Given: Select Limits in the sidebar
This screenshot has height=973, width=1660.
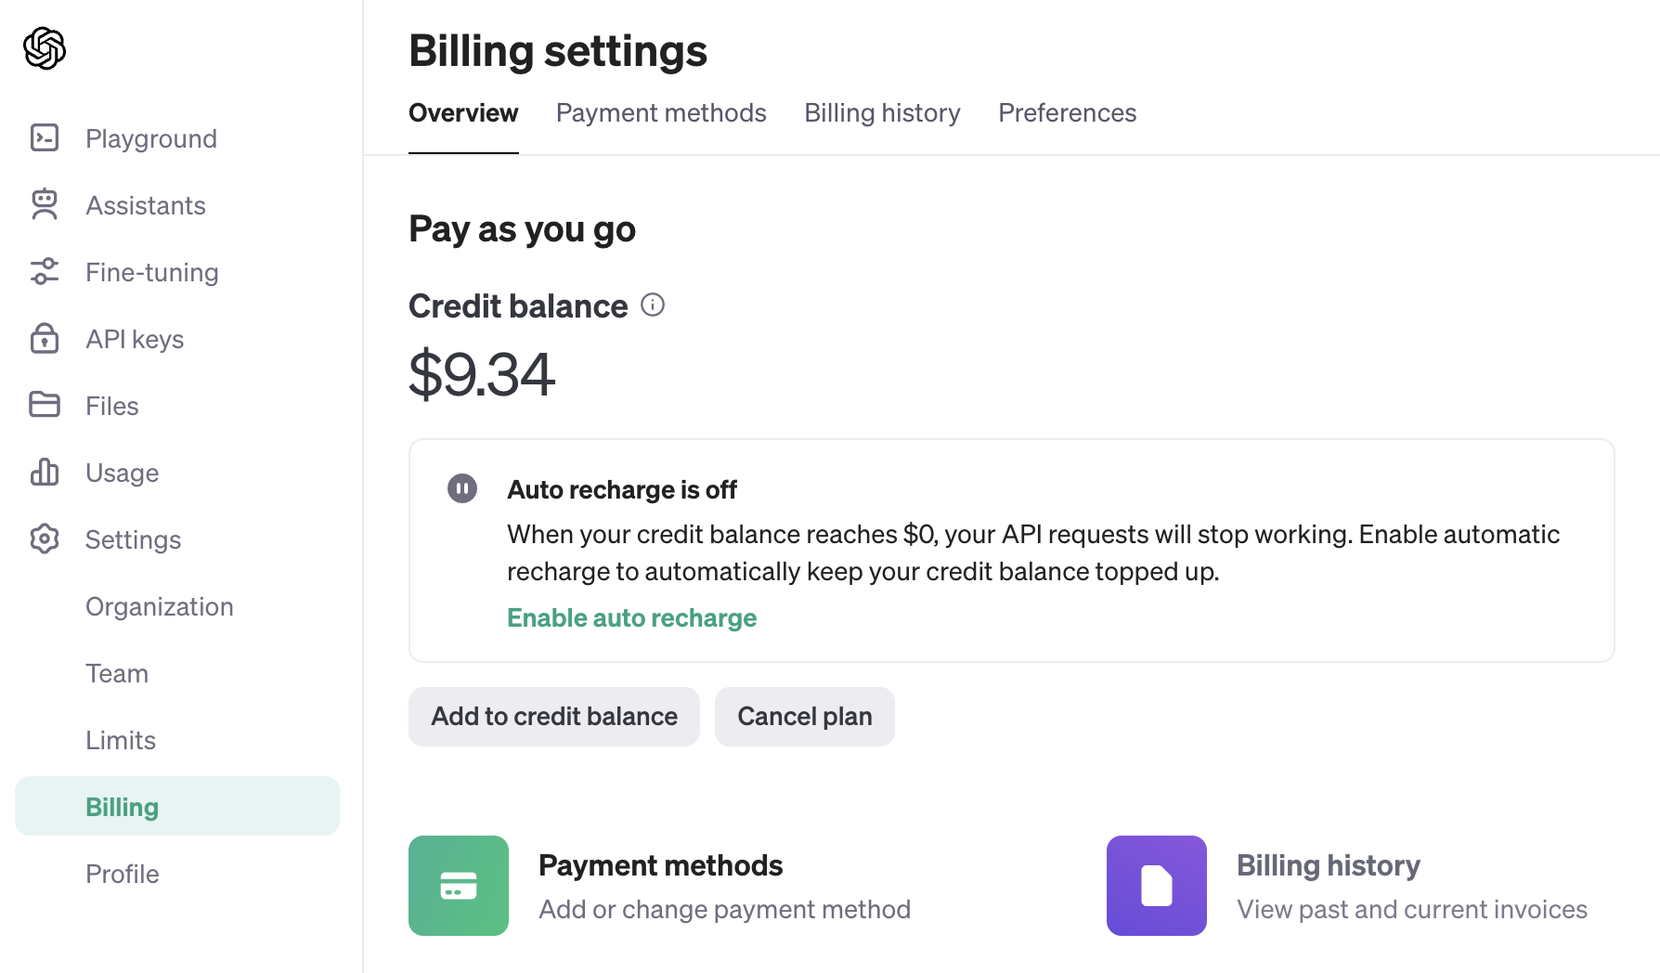Looking at the screenshot, I should [121, 741].
